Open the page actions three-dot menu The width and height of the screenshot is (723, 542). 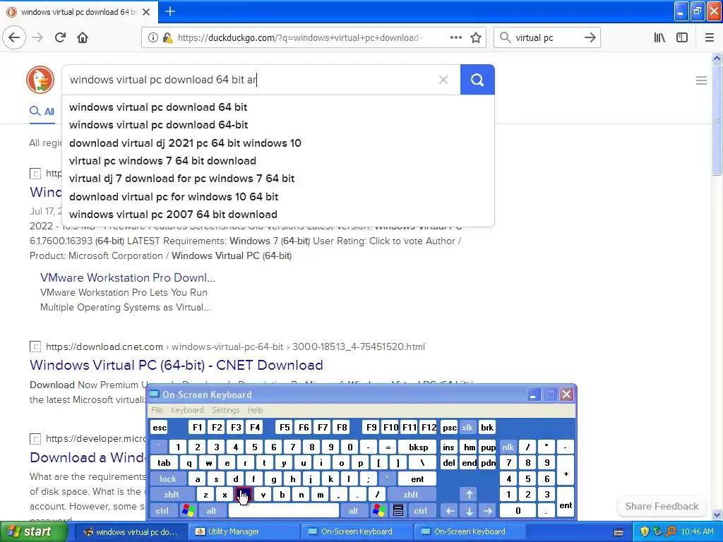click(455, 38)
